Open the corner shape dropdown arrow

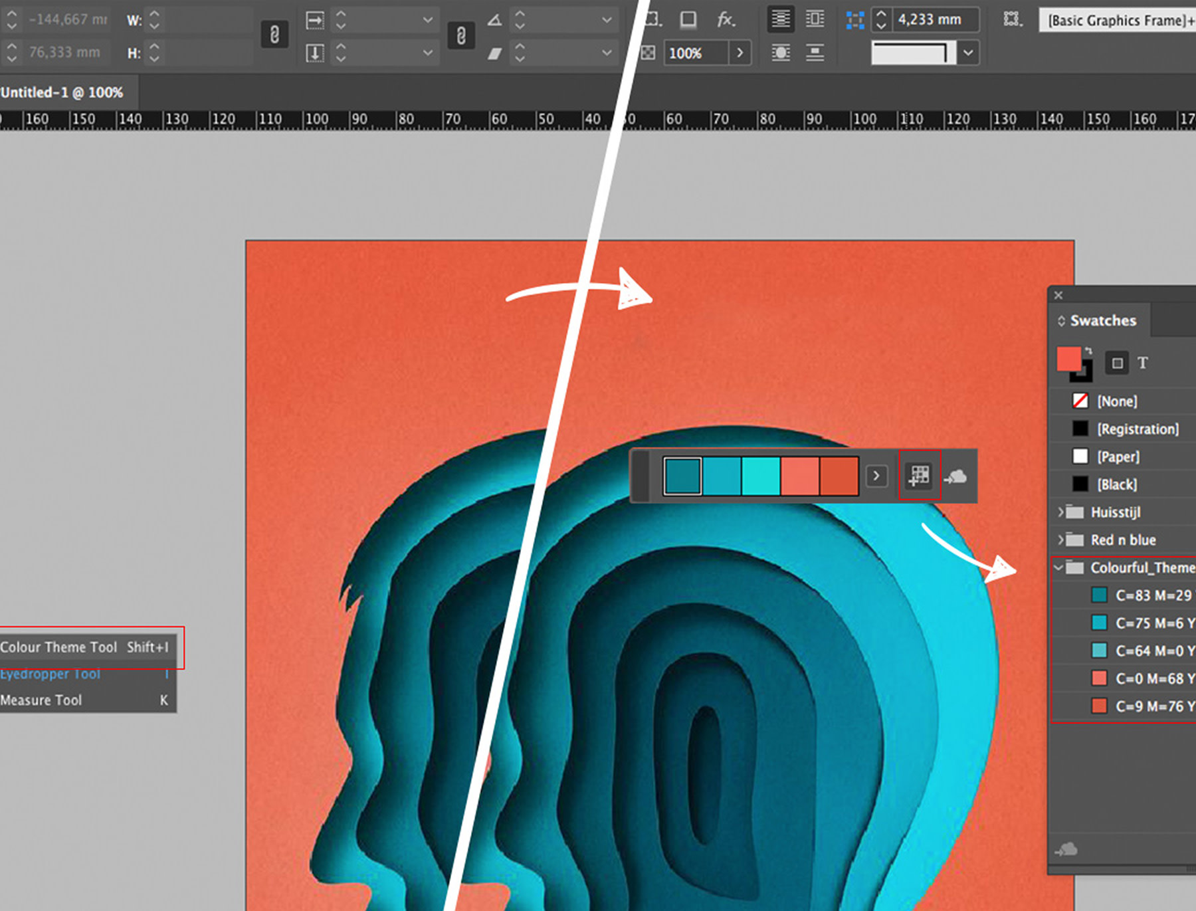(x=969, y=52)
